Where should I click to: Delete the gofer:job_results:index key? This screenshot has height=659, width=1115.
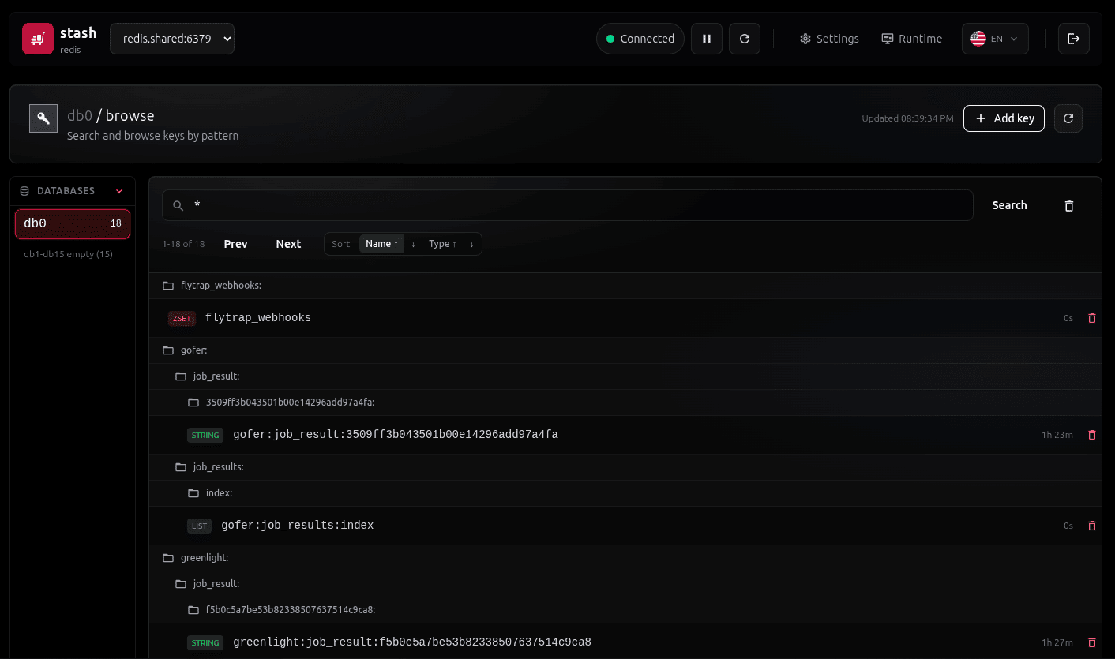pos(1092,526)
